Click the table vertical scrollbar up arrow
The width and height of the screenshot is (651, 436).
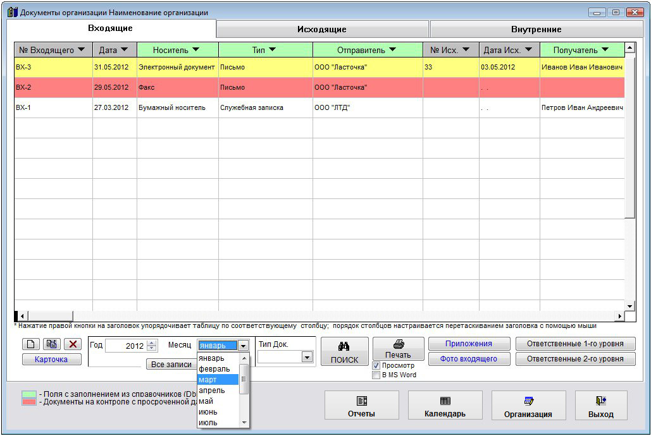click(x=630, y=47)
